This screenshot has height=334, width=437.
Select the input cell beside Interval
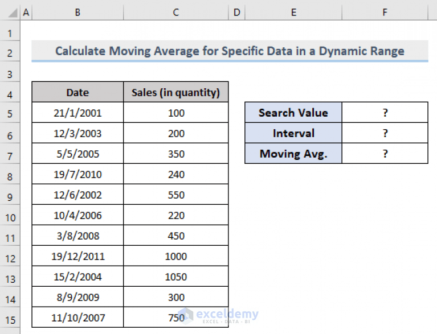(x=385, y=133)
